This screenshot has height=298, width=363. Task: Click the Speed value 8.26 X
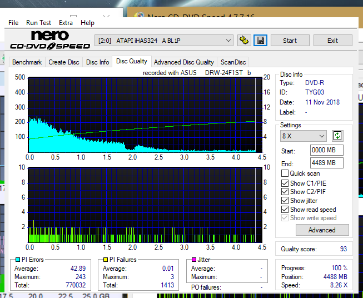[339, 285]
